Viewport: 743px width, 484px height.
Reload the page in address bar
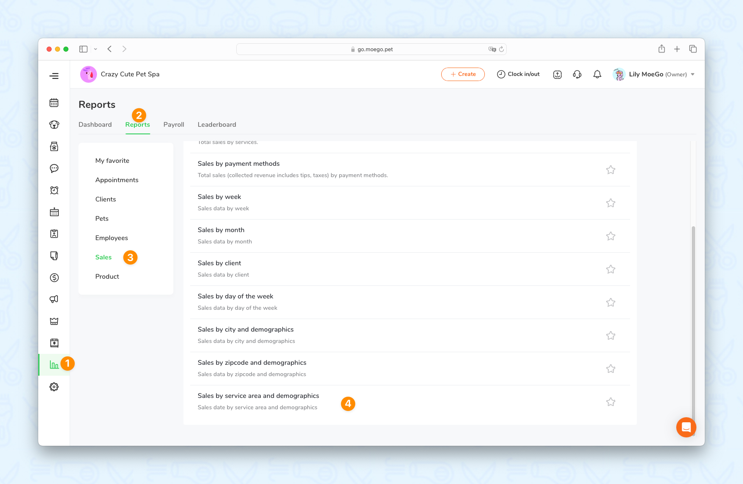coord(501,49)
